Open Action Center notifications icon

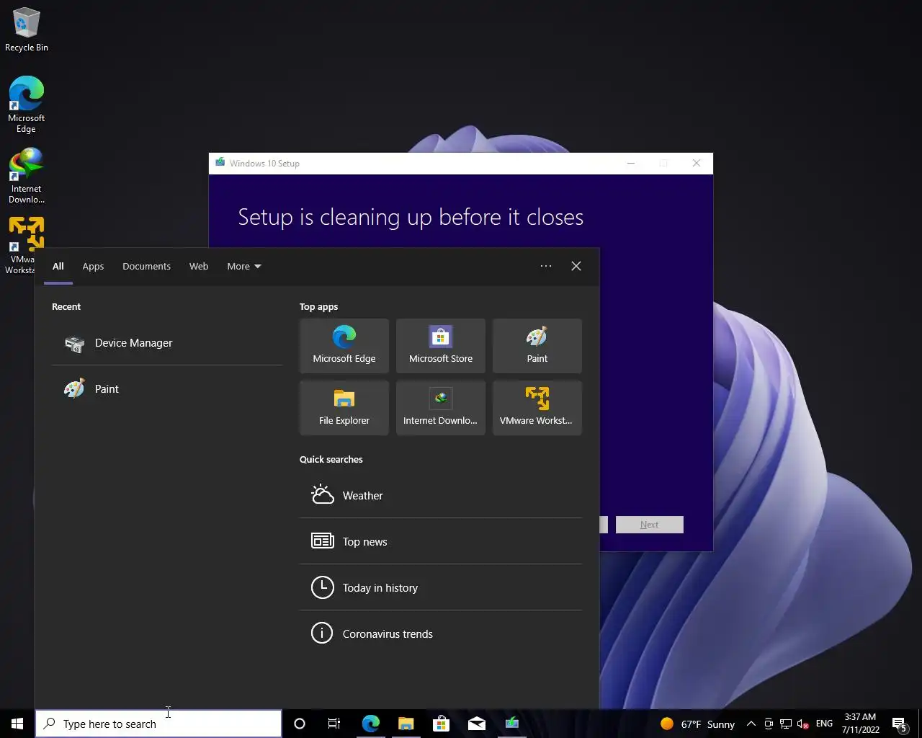pos(900,724)
